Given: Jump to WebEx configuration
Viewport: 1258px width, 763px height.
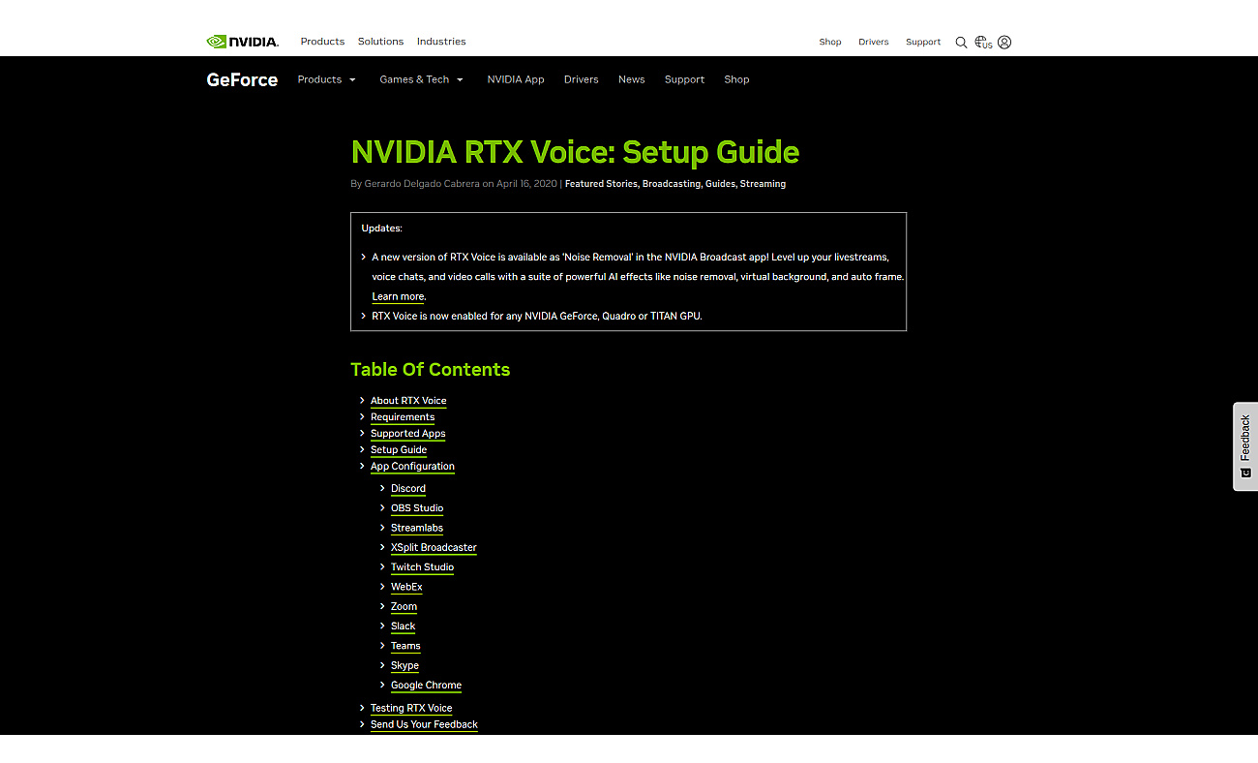Looking at the screenshot, I should [x=406, y=587].
